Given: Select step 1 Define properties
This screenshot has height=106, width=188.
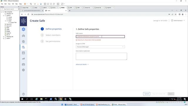Looking at the screenshot, I should [x=51, y=29].
